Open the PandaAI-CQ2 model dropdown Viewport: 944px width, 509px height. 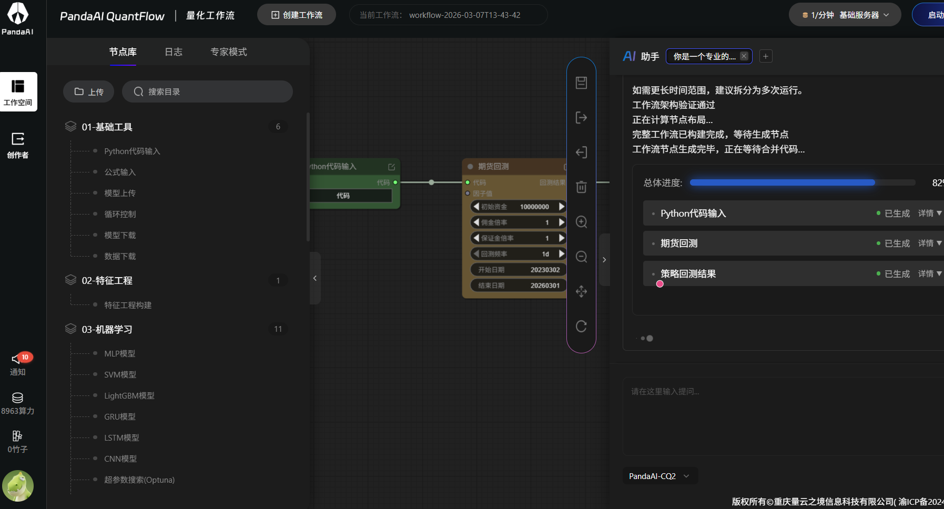[659, 476]
